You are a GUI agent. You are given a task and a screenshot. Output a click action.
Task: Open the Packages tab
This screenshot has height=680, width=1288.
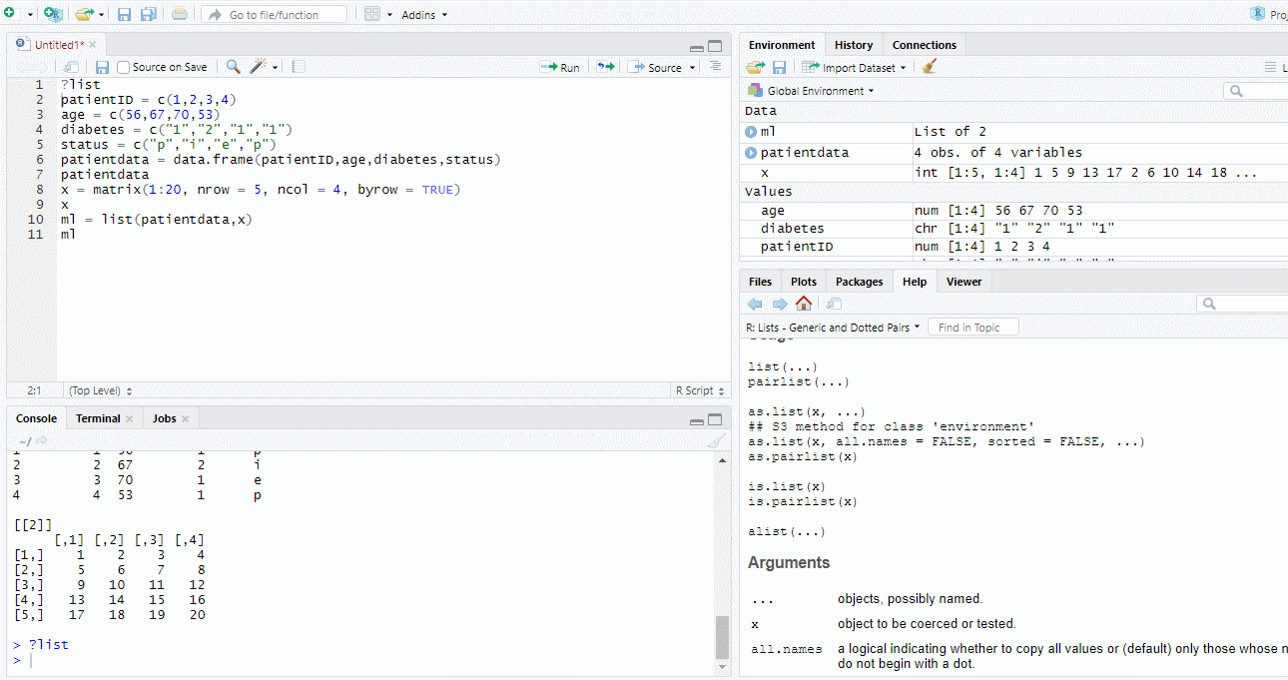tap(859, 281)
